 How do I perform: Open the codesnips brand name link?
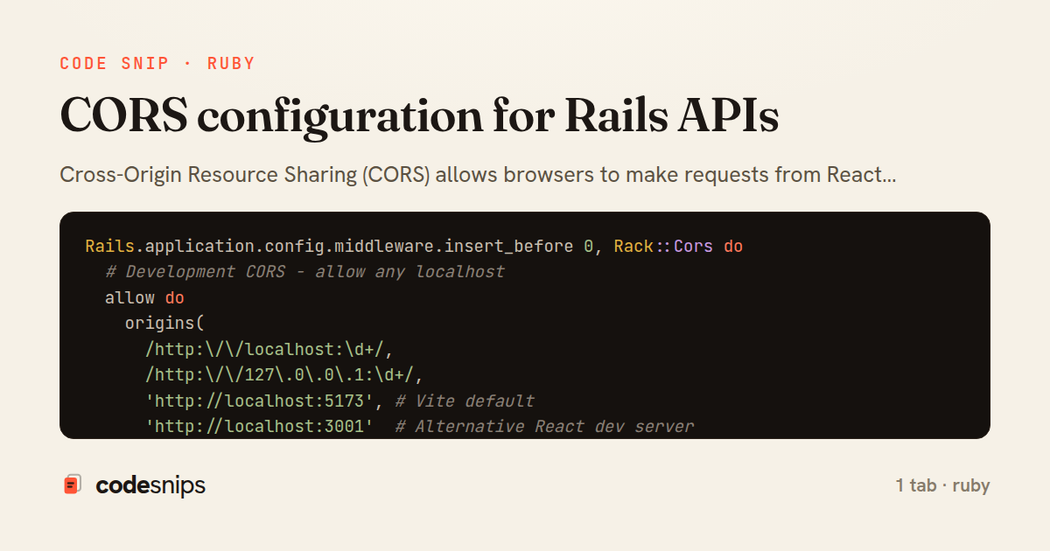[150, 485]
